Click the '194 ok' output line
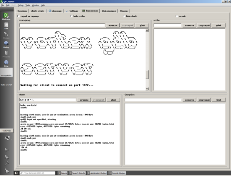The height and width of the screenshot is (176, 231). pos(24,148)
